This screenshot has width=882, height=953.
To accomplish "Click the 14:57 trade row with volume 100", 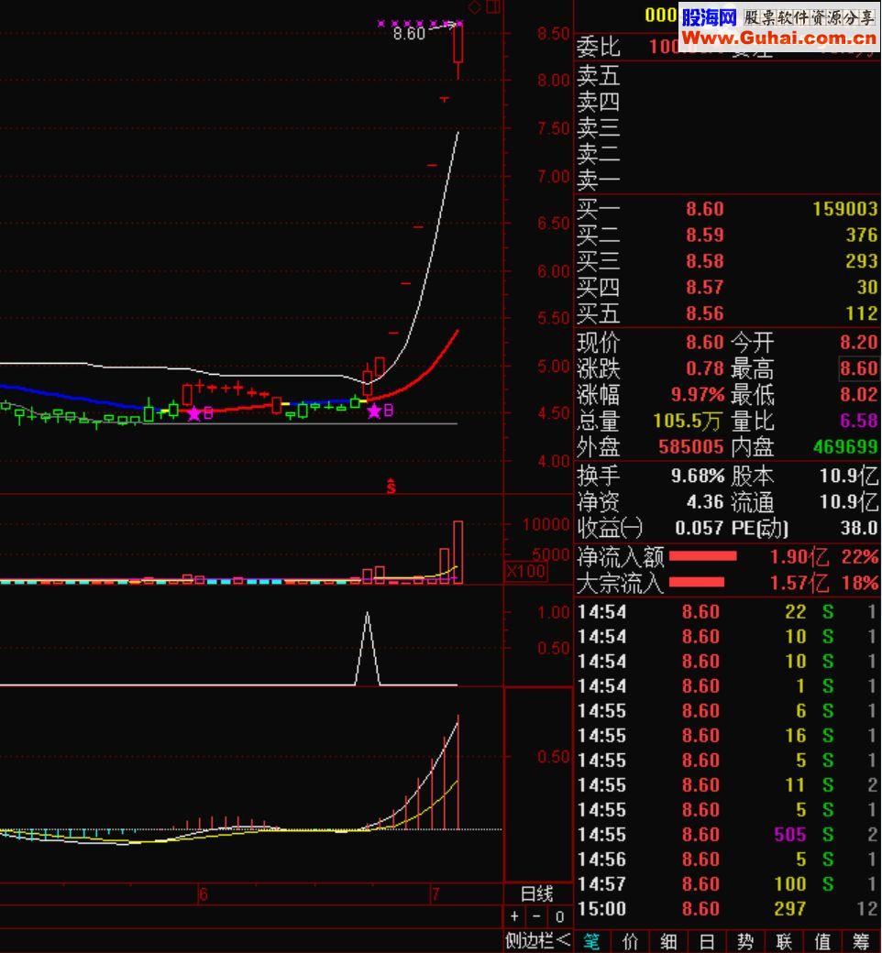I will point(727,884).
